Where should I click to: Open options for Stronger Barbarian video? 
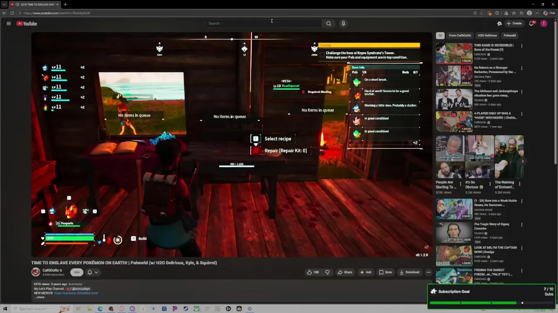click(x=521, y=69)
